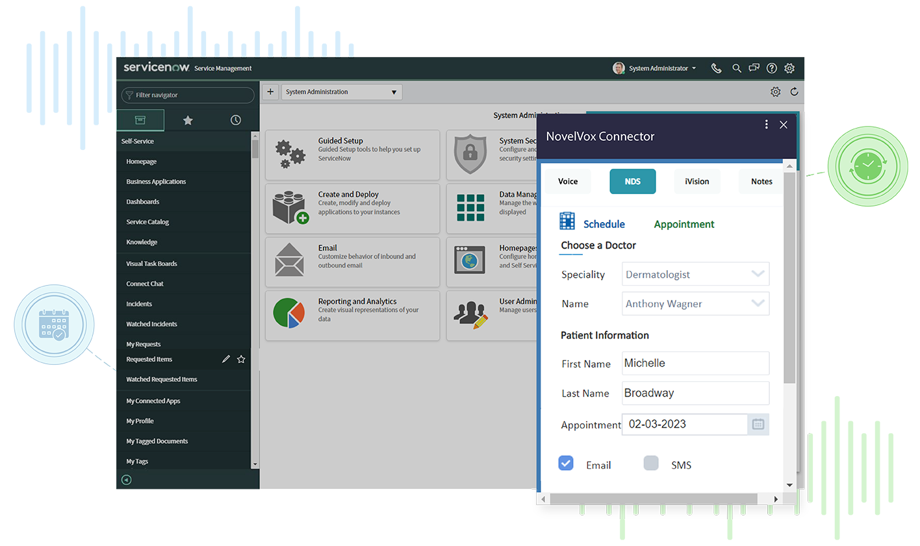
Task: Favorite Requested Items with star icon
Action: (x=241, y=359)
